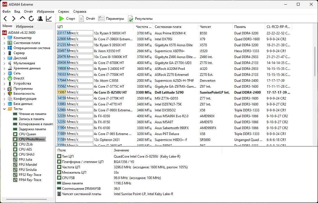Select the Хранение данных drive icon

(10, 68)
